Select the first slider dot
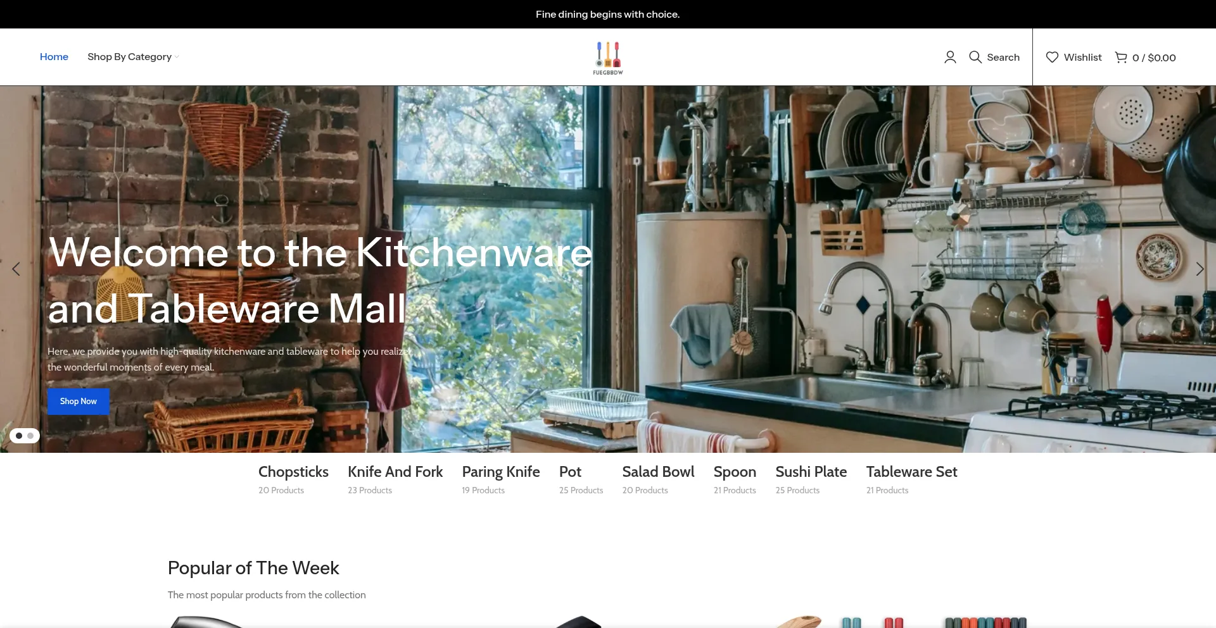The height and width of the screenshot is (628, 1216). tap(19, 436)
